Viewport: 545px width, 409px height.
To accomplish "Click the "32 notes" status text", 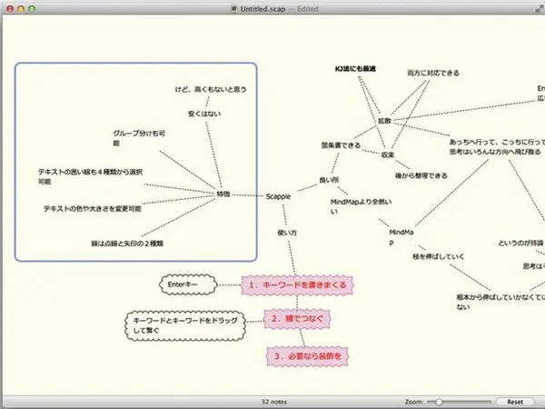I will point(274,402).
